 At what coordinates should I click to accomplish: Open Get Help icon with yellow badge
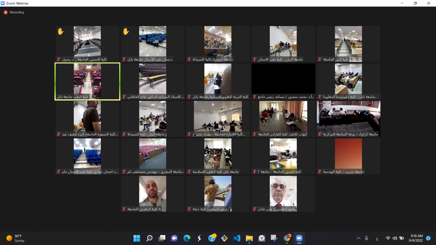[212, 238]
